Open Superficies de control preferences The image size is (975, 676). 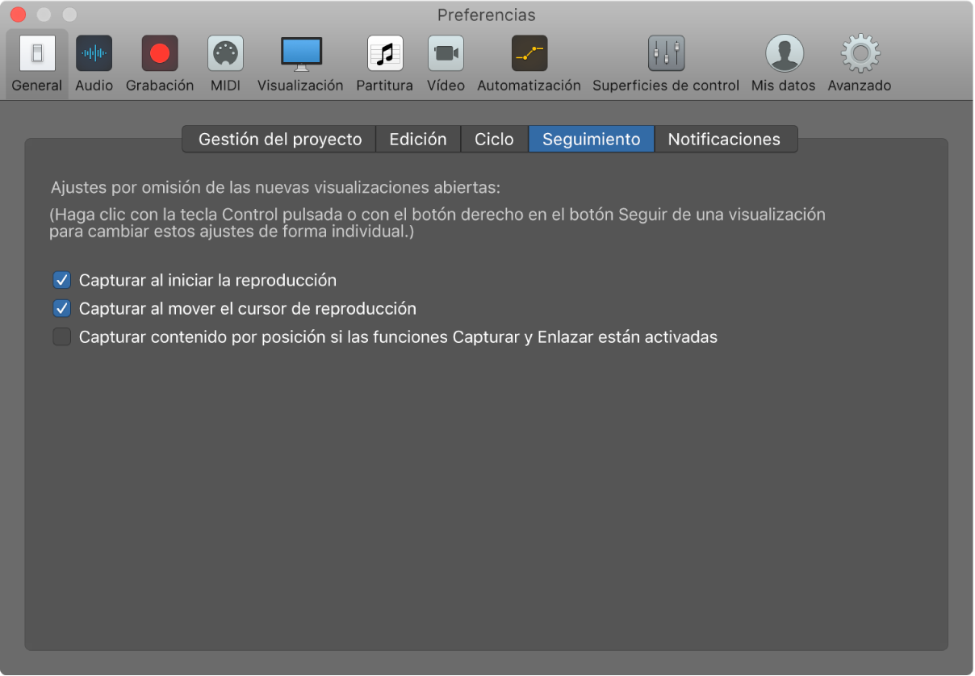666,64
